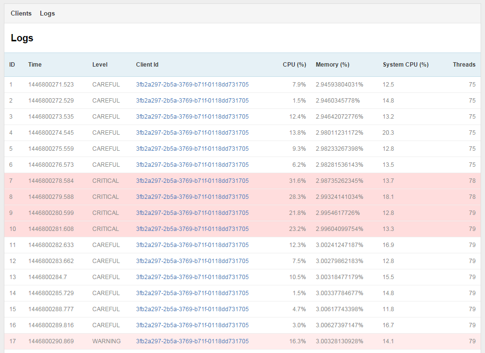Viewport: 485px width, 353px height.
Task: Click the CRITICAL level in row 10
Action: click(x=105, y=229)
